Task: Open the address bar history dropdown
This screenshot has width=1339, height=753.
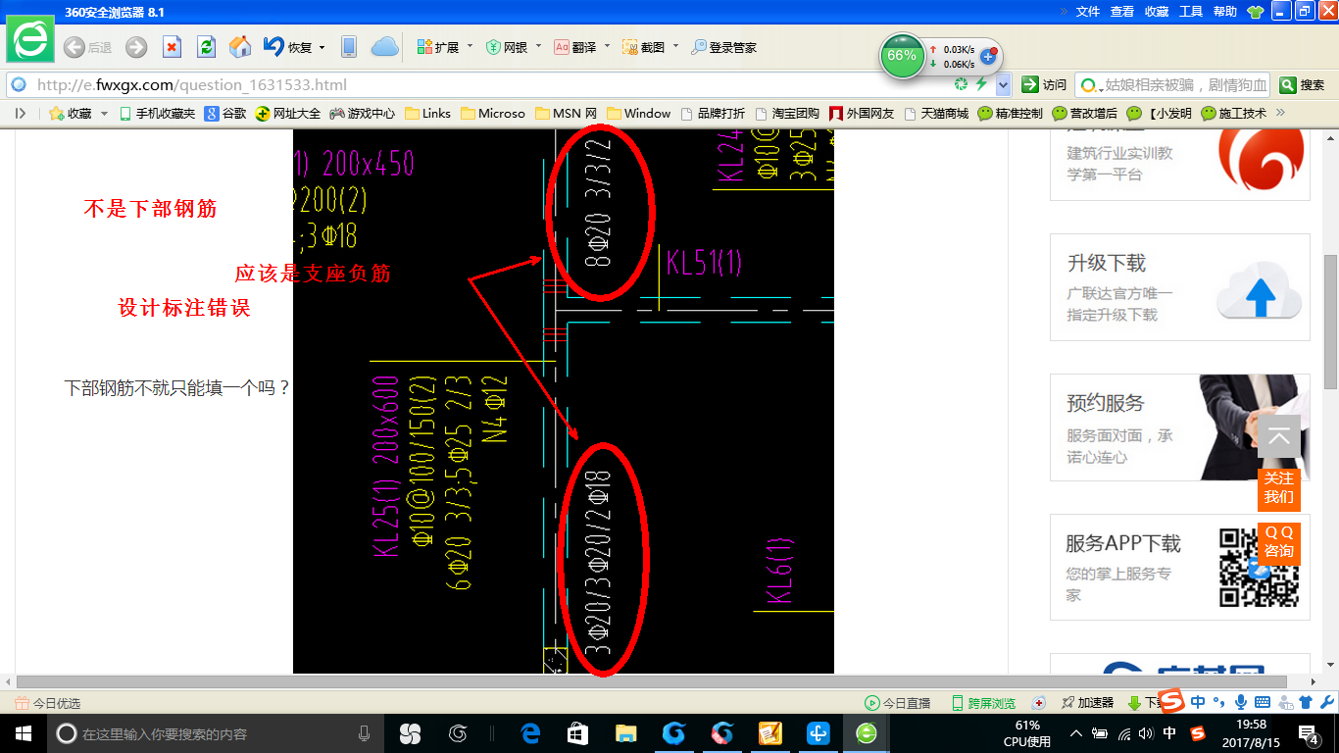Action: 1003,85
